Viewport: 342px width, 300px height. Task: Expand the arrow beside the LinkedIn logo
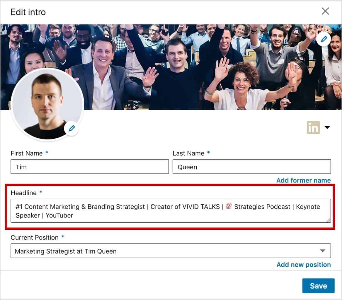pyautogui.click(x=327, y=127)
